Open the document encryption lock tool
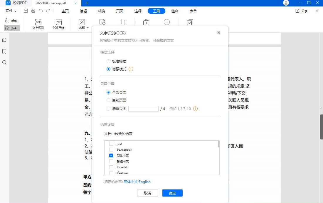The image size is (323, 203). (146, 22)
